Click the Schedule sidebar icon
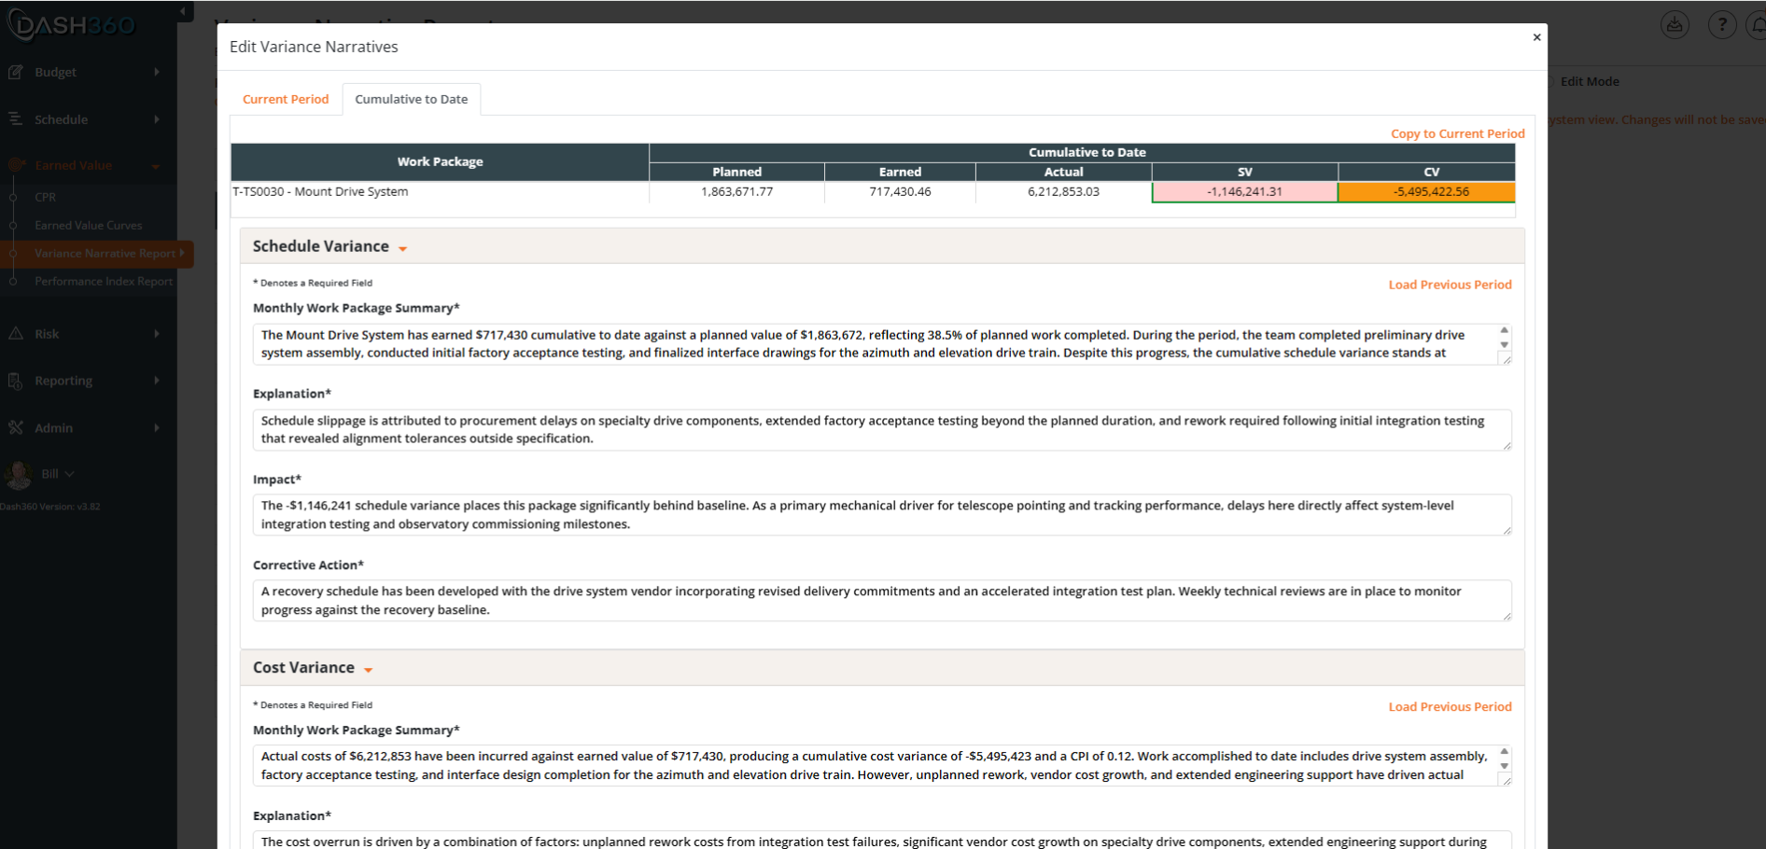 coord(16,118)
